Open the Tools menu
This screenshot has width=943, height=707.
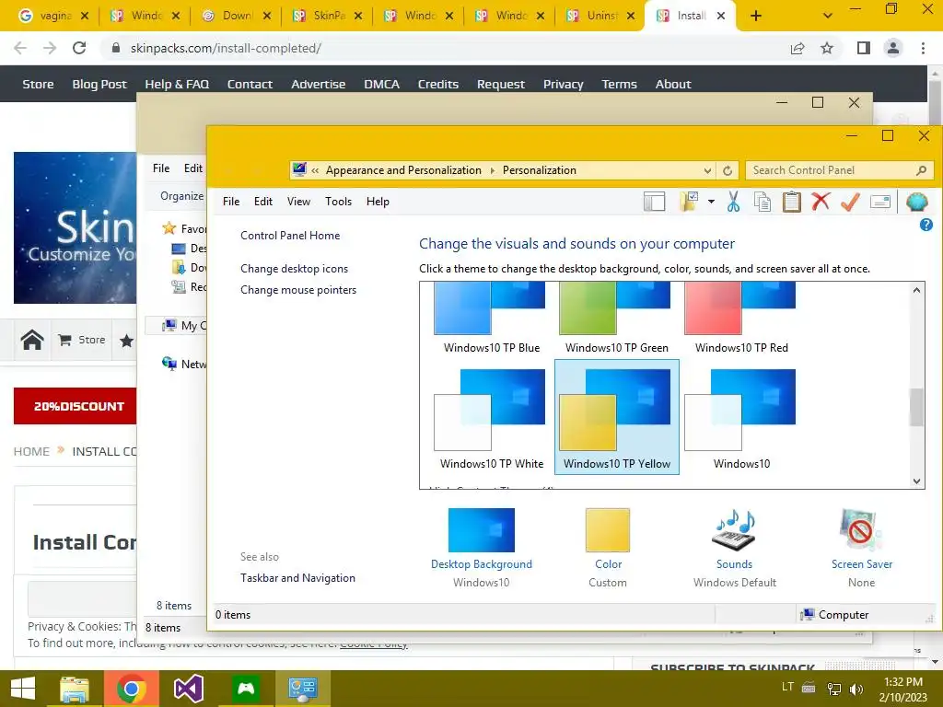338,202
